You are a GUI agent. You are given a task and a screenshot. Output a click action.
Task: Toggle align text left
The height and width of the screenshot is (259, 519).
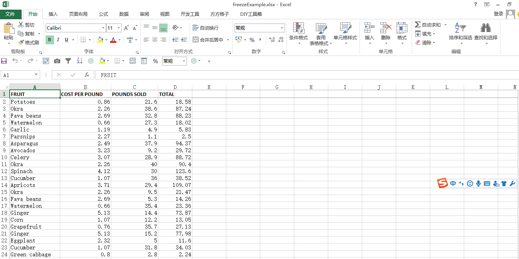146,40
